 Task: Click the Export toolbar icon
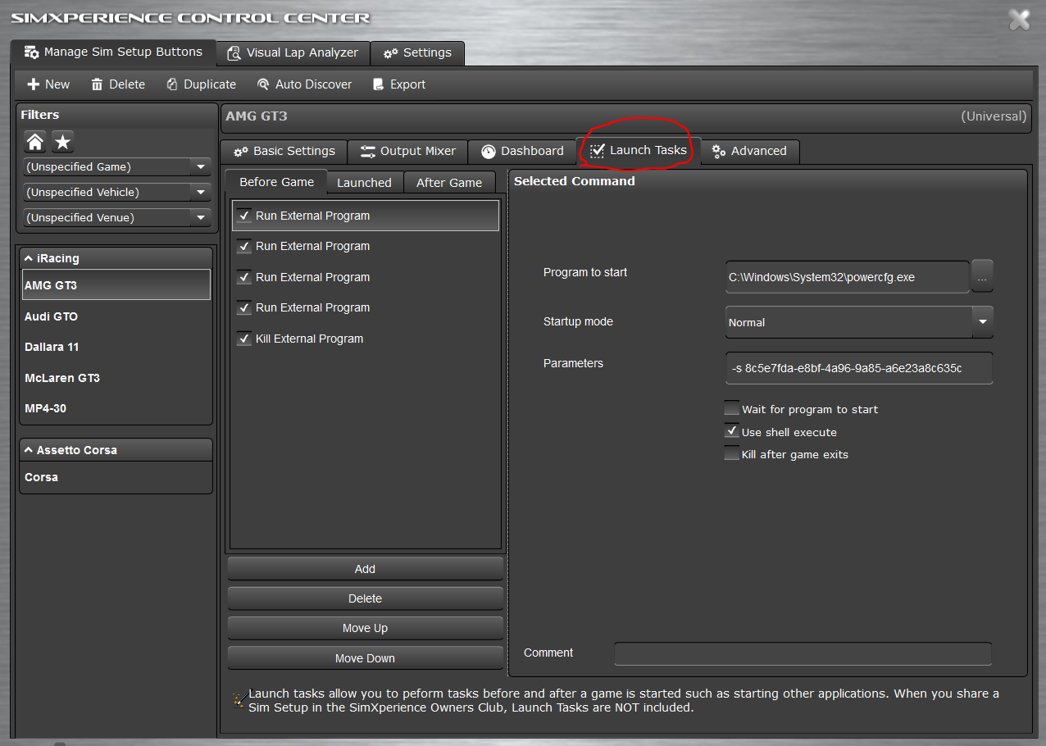pyautogui.click(x=378, y=84)
